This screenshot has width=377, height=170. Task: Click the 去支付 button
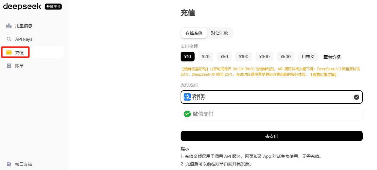(x=272, y=136)
